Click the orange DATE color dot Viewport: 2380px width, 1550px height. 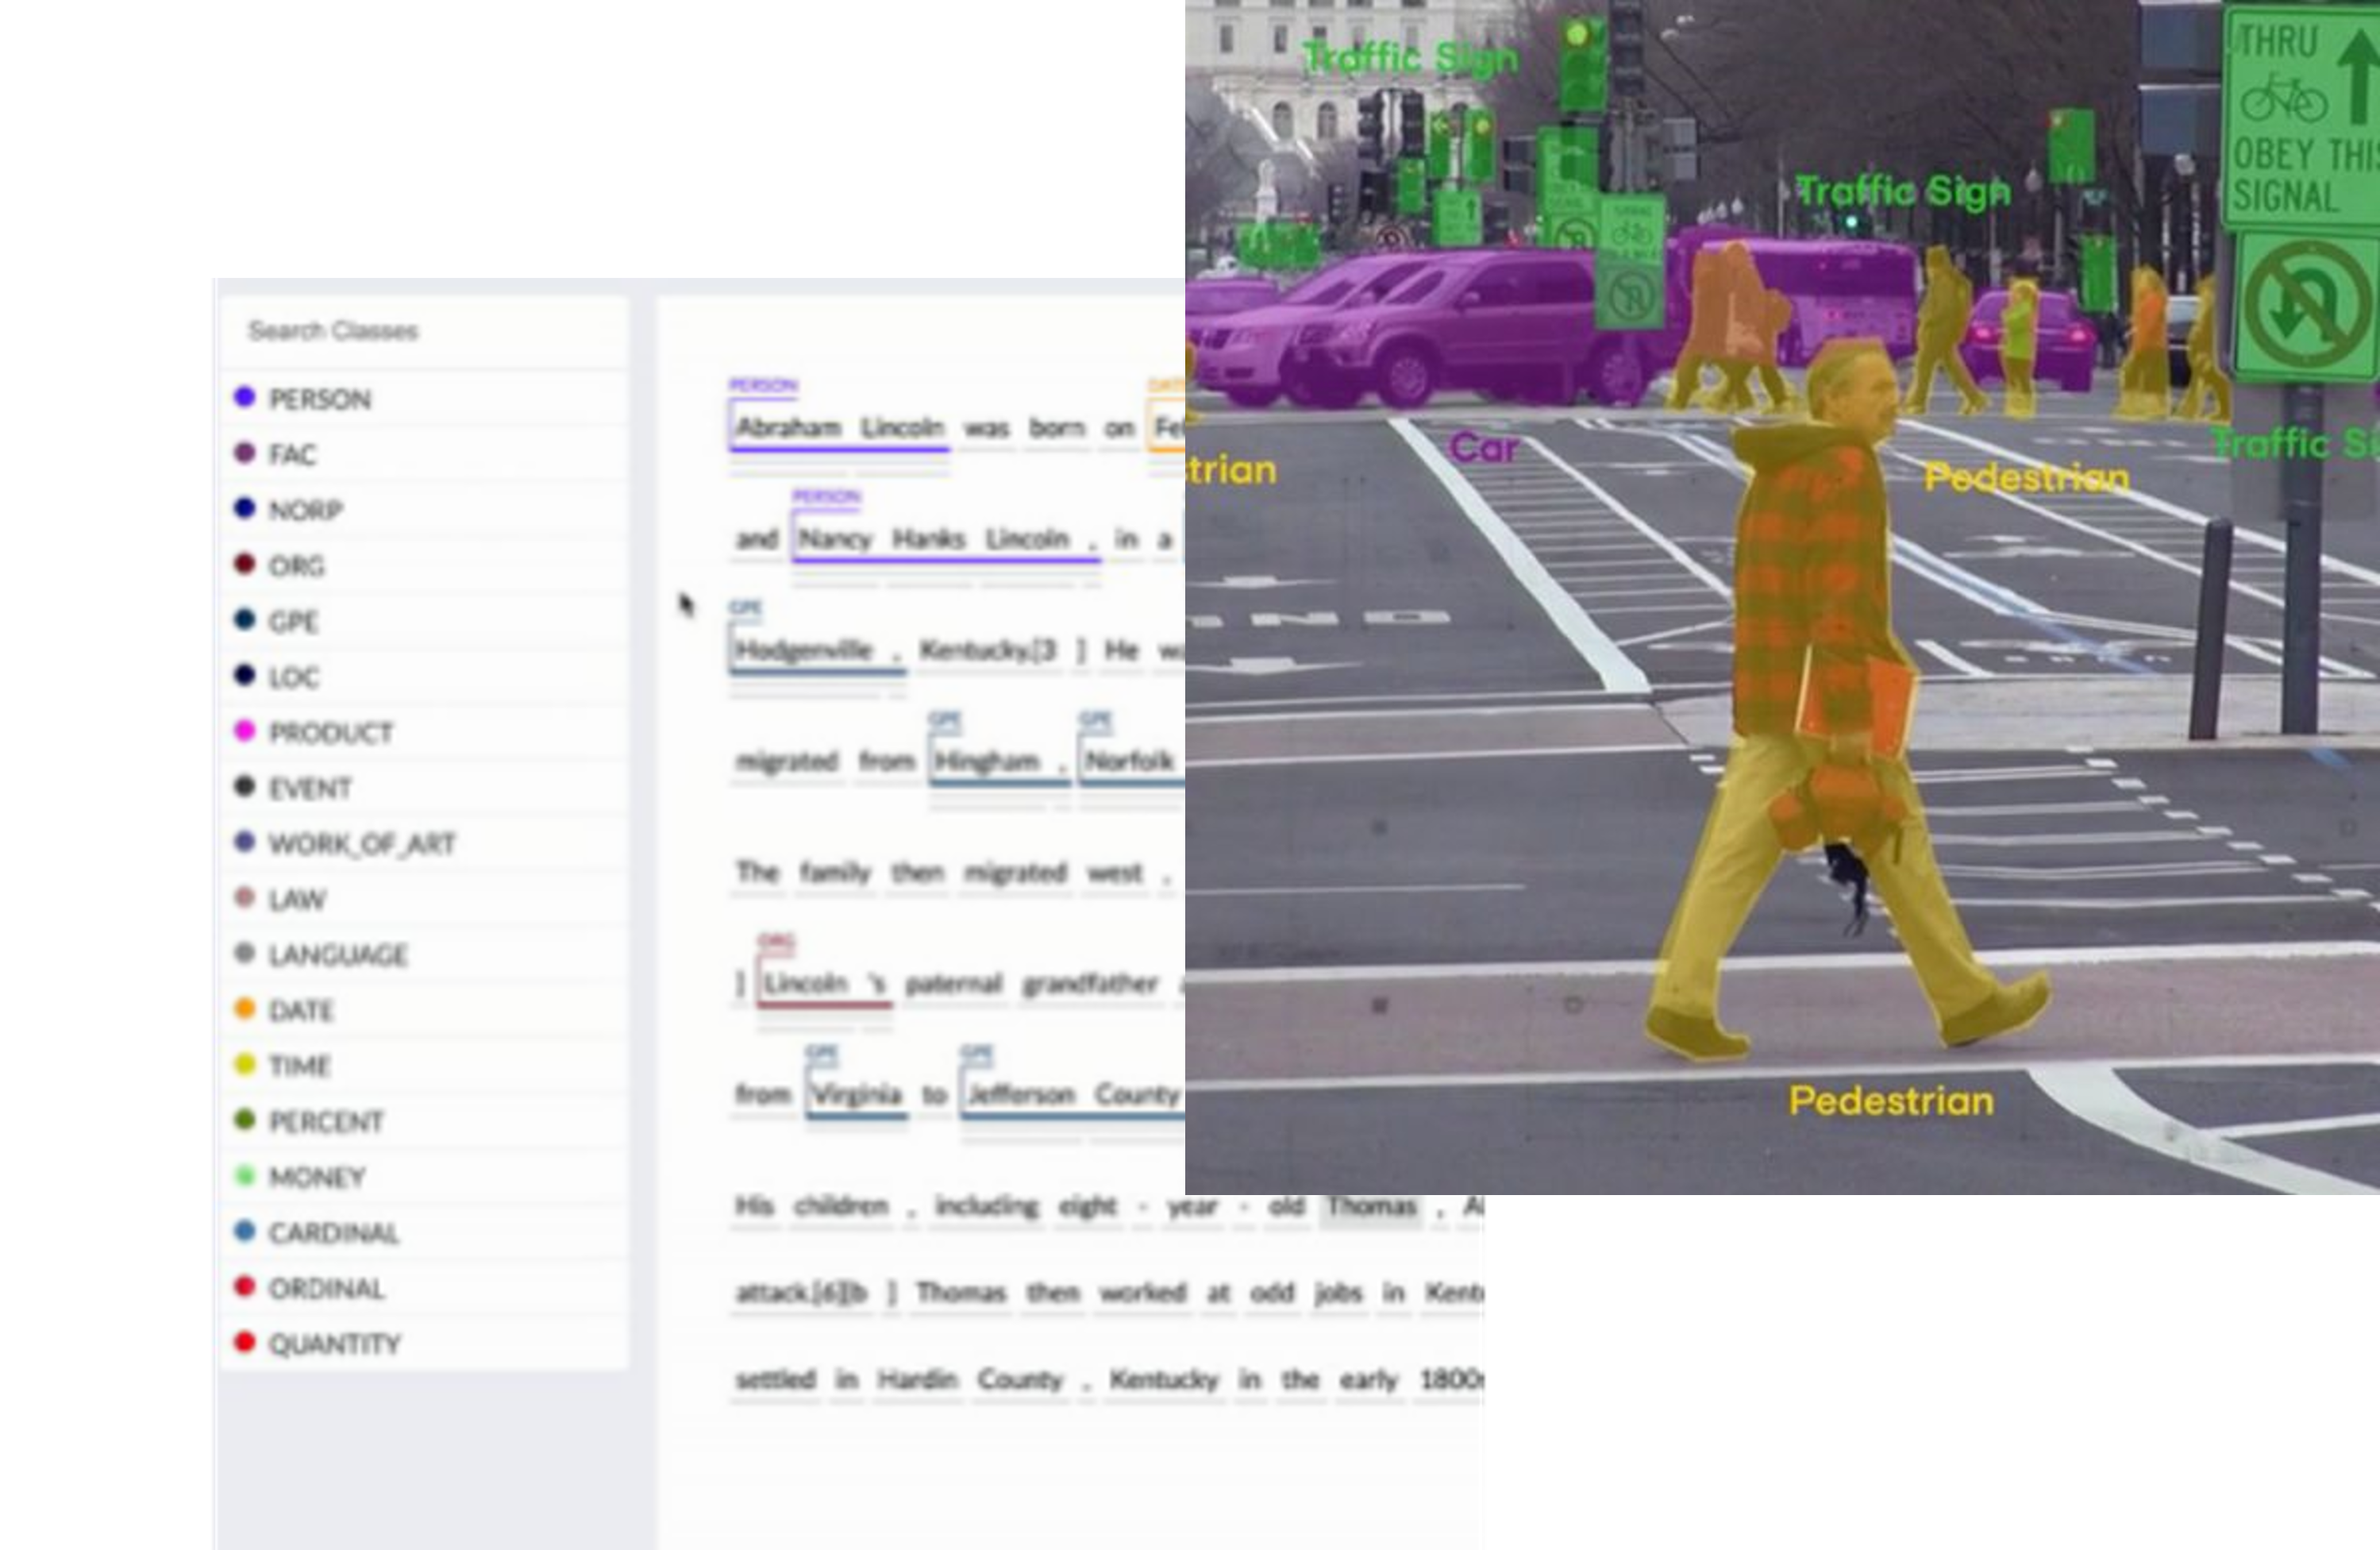click(245, 1008)
